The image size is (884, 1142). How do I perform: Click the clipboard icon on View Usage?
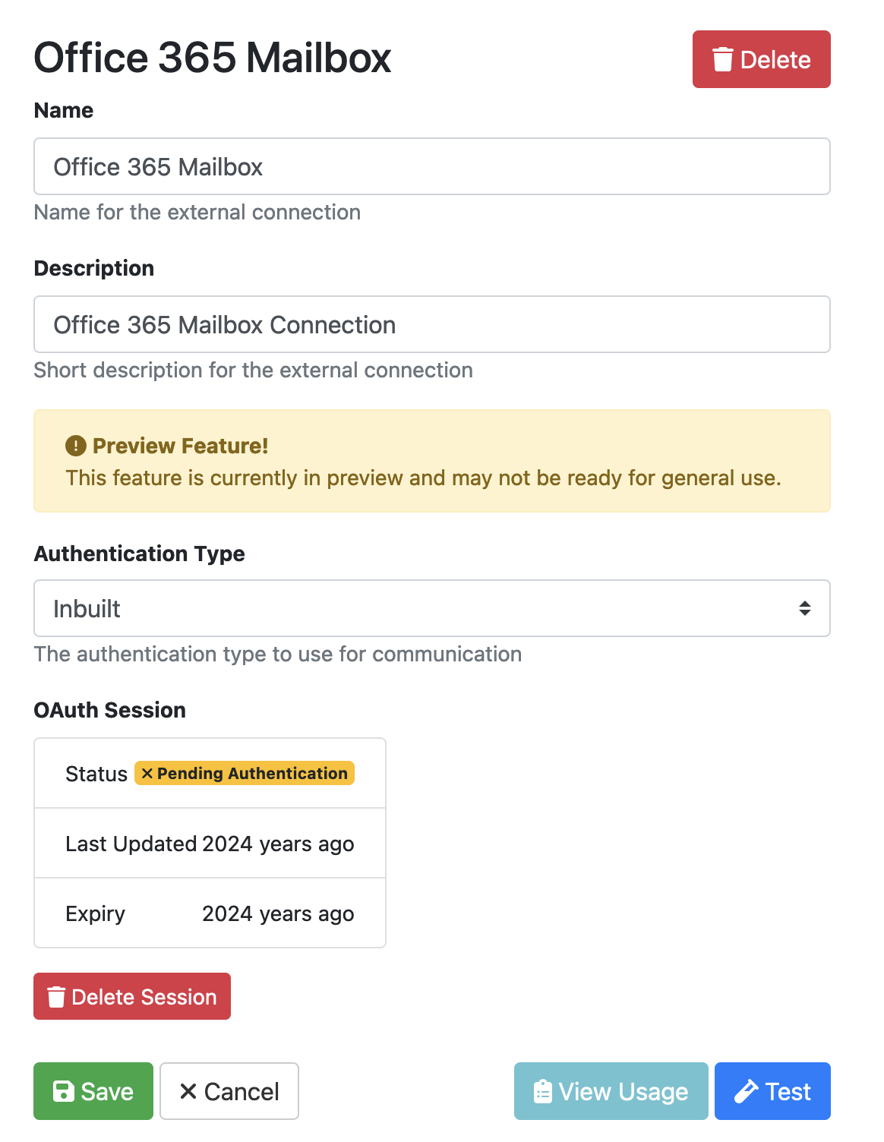point(543,1091)
